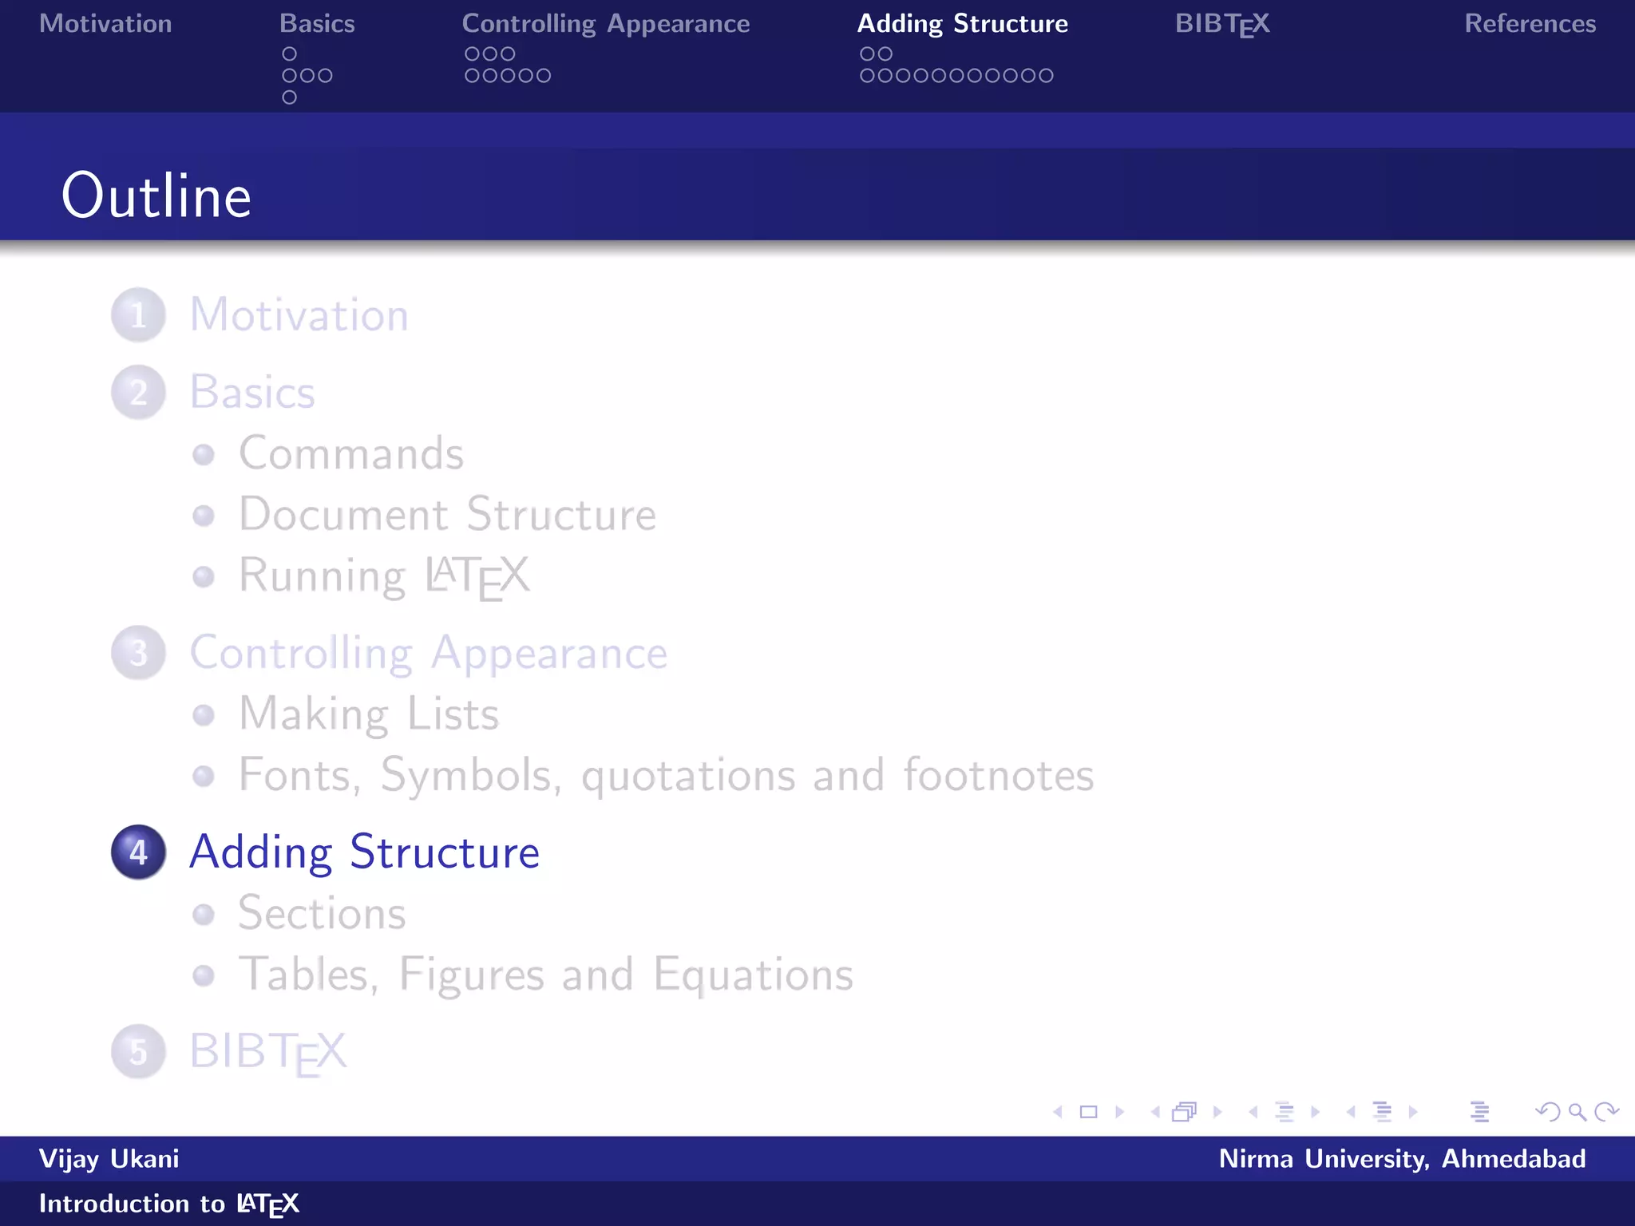Click first circle in Basics three-circle row
Viewport: 1635px width, 1226px height.
tap(290, 76)
